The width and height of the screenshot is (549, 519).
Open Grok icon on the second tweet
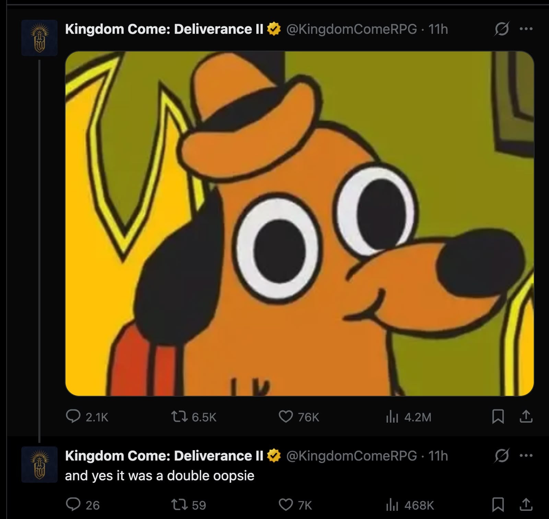tap(501, 456)
